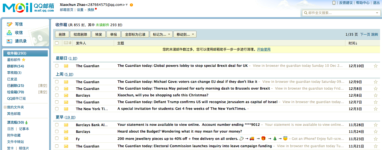
Task: Open the 已发送 folder
Action: tap(12, 79)
